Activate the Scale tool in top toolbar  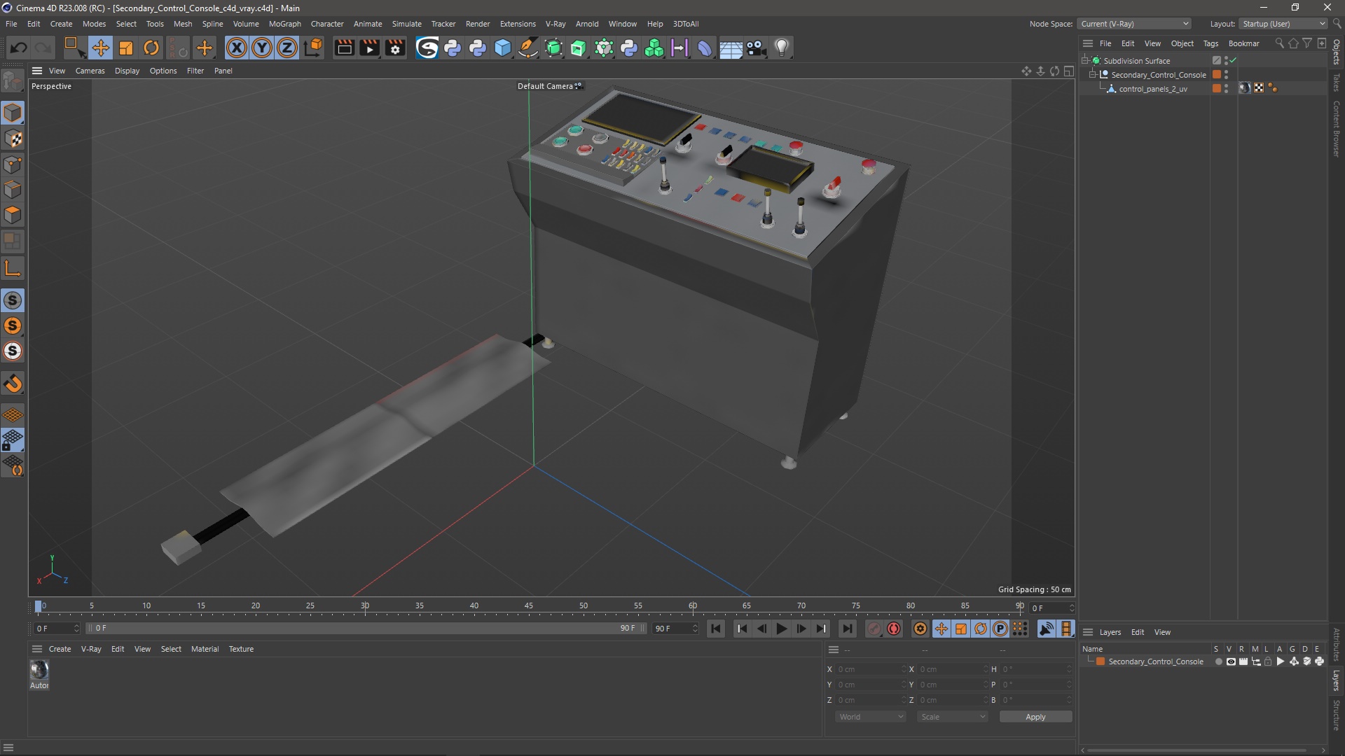coord(126,48)
